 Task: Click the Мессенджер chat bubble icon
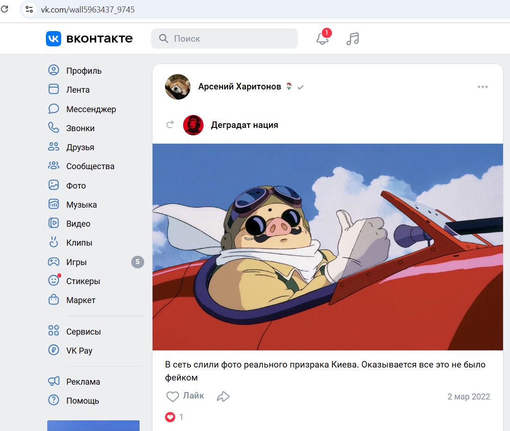point(54,108)
